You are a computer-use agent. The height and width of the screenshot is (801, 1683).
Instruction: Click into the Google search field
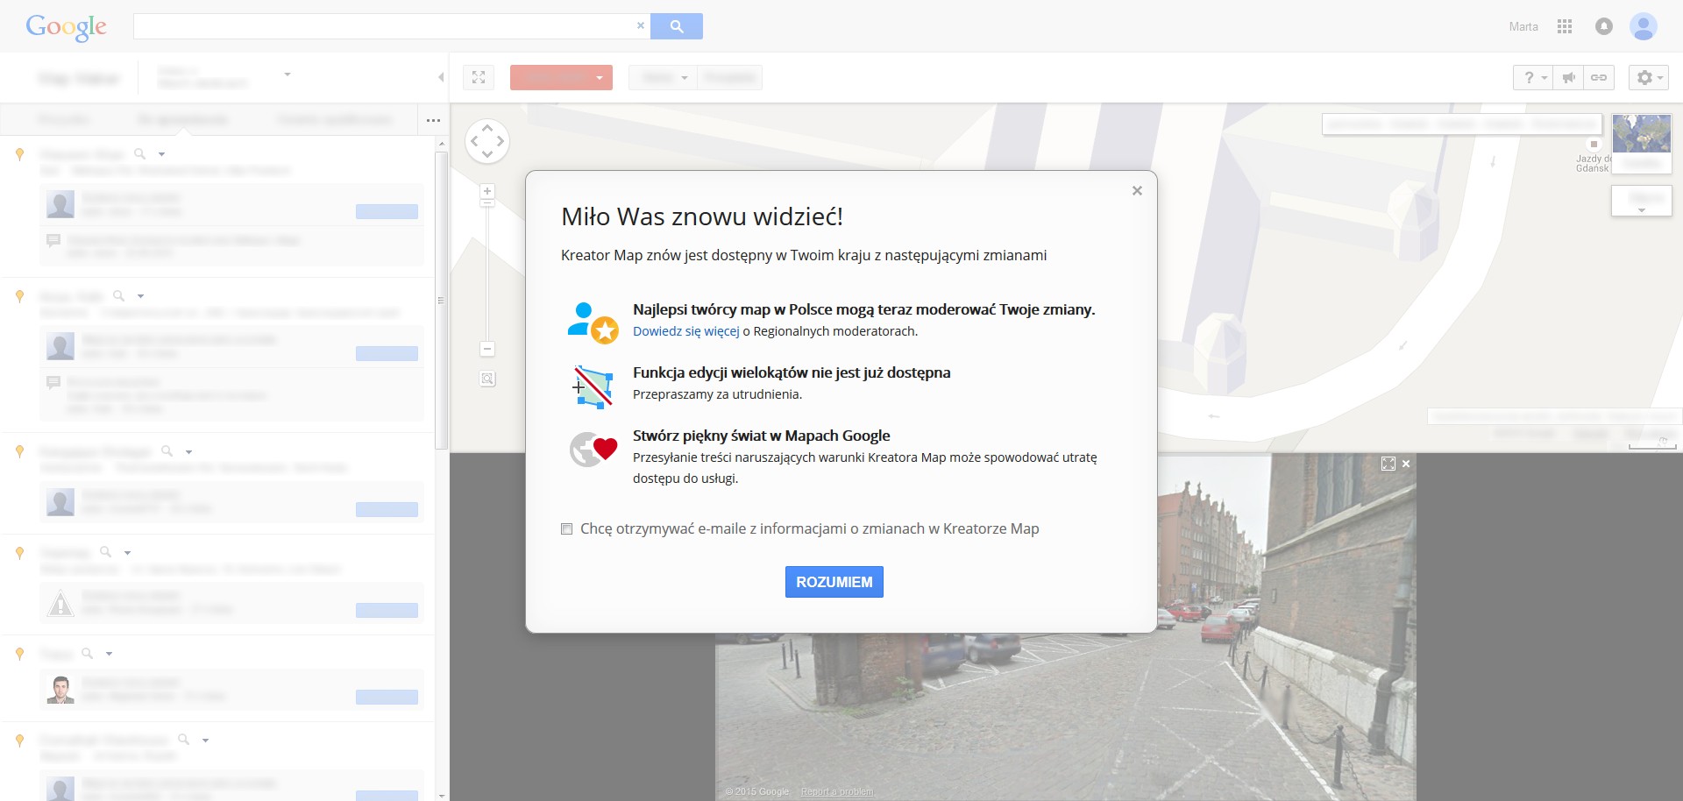click(x=386, y=26)
